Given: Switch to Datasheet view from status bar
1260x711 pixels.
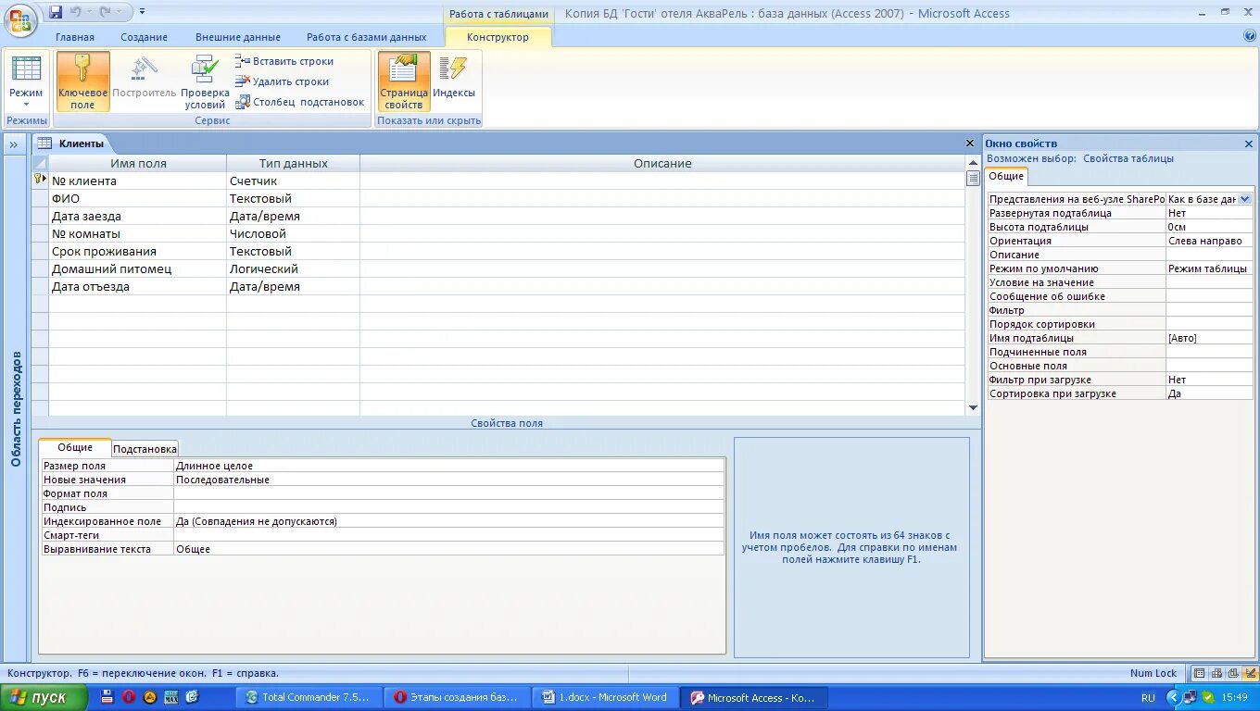Looking at the screenshot, I should point(1200,673).
